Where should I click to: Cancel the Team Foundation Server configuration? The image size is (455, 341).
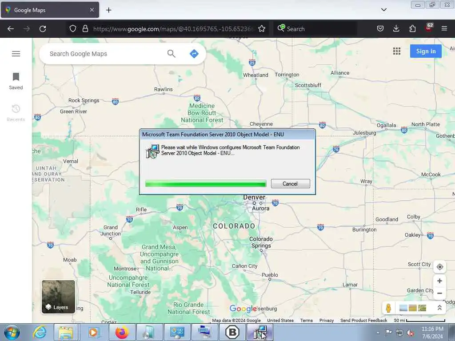pyautogui.click(x=291, y=183)
